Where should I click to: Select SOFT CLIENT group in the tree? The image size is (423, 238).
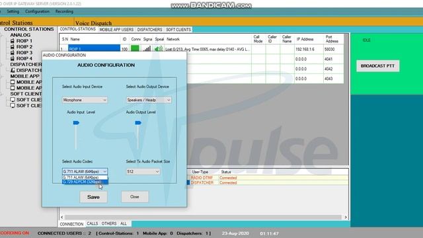pos(26,94)
